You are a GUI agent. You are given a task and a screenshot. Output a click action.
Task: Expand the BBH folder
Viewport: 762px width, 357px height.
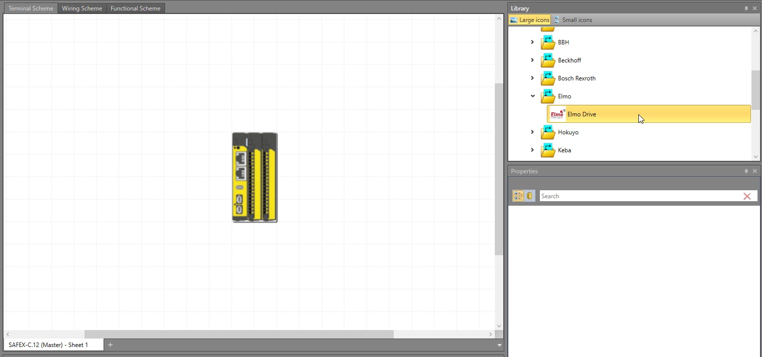pyautogui.click(x=532, y=42)
